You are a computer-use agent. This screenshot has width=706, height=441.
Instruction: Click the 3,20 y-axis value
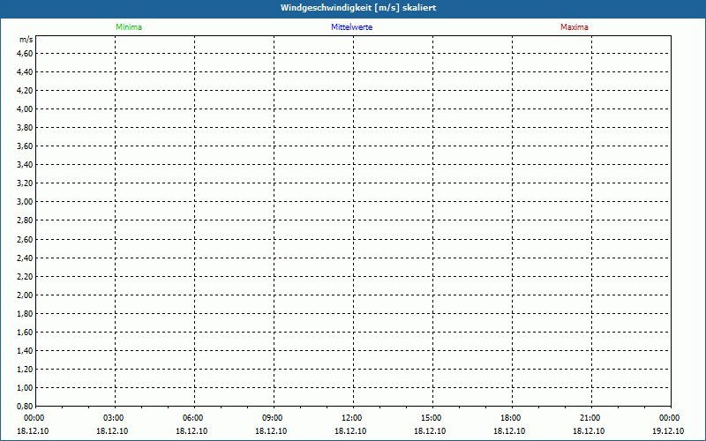[25, 183]
